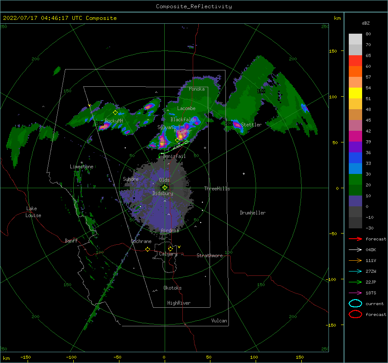Click the yellow diamond marker below Cochrane
The image size is (388, 363).
coord(148,249)
